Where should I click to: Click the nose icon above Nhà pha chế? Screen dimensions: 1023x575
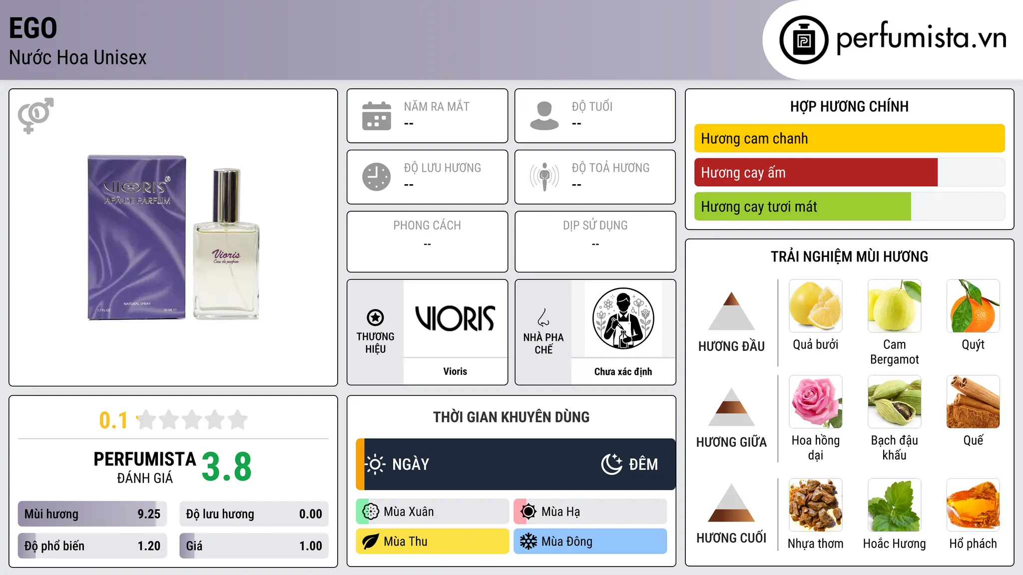[x=543, y=317]
